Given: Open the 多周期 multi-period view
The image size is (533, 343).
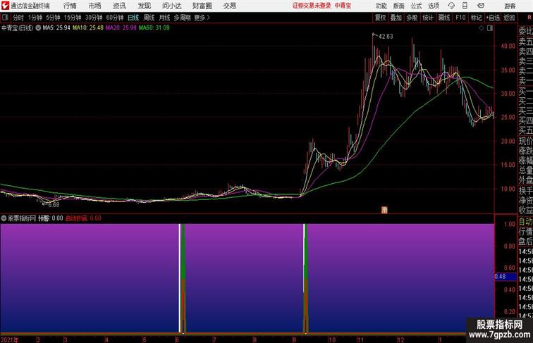Looking at the screenshot, I should 182,18.
